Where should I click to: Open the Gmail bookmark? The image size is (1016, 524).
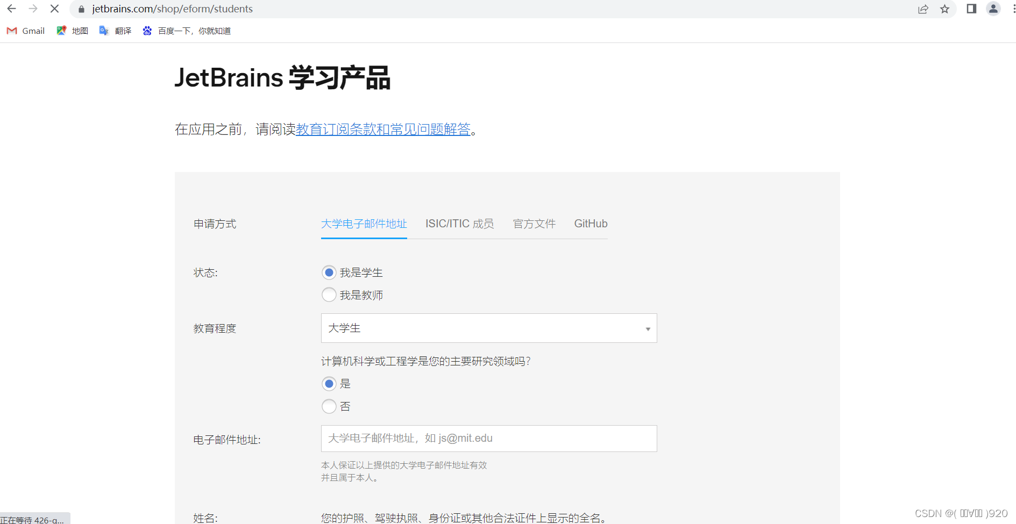tap(26, 31)
